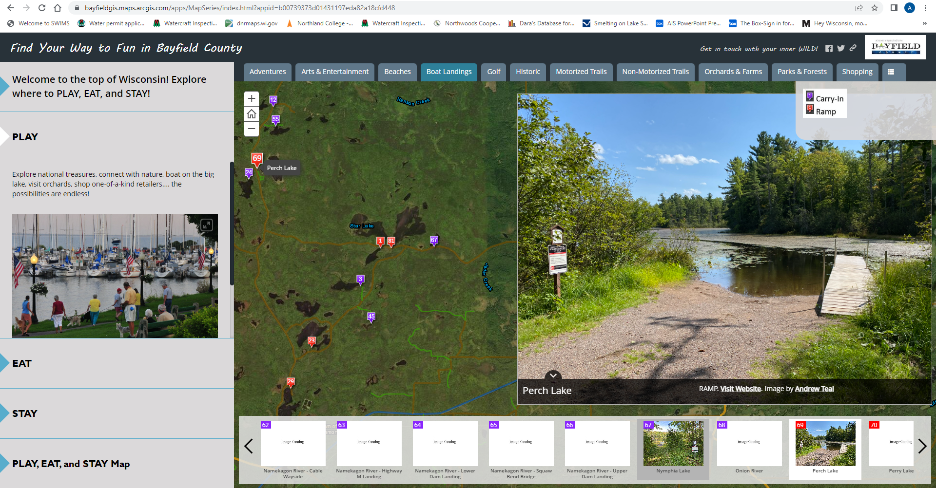Switch to the Adventures tab
The width and height of the screenshot is (936, 488).
268,72
